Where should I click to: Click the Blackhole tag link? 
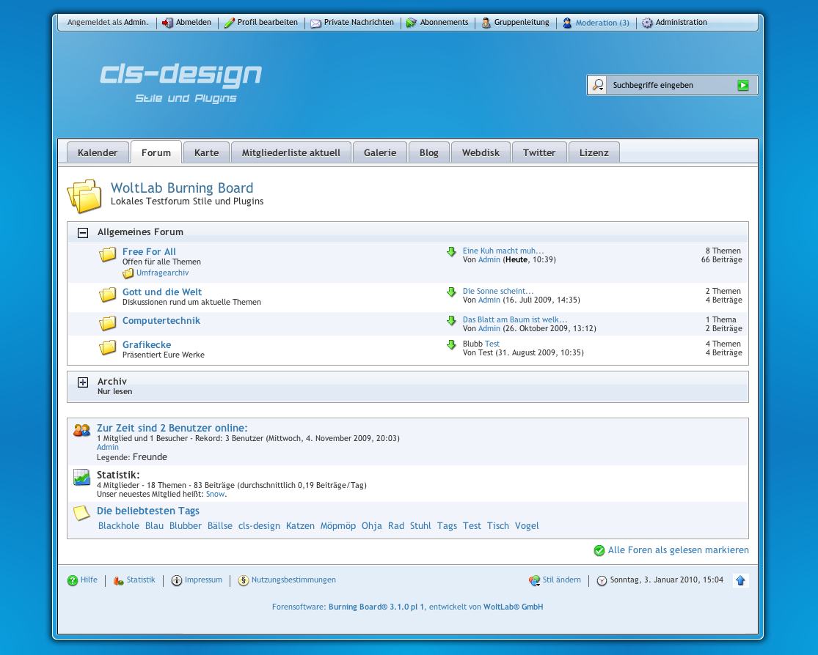point(118,526)
